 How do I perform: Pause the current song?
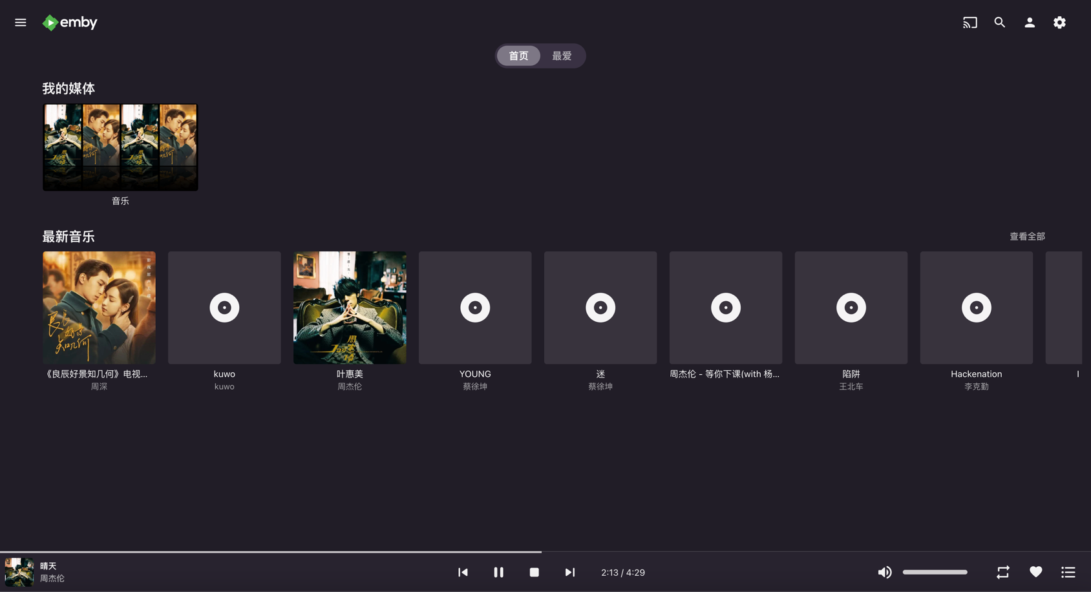pyautogui.click(x=498, y=572)
